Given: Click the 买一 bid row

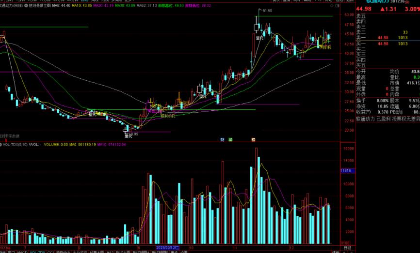Looking at the screenshot, I should [388, 44].
